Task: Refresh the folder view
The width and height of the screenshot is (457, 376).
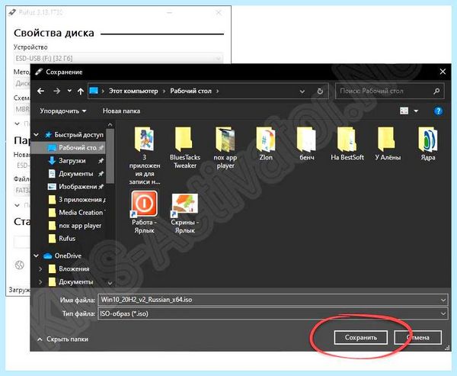Action: (x=320, y=92)
